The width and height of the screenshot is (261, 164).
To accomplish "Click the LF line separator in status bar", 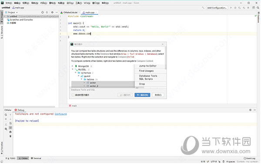I will tap(208, 161).
